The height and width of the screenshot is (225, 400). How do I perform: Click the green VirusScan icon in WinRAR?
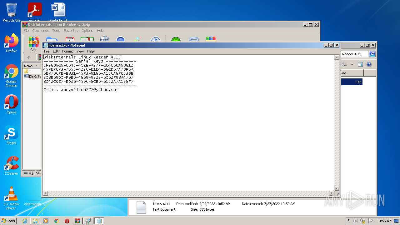(176, 39)
